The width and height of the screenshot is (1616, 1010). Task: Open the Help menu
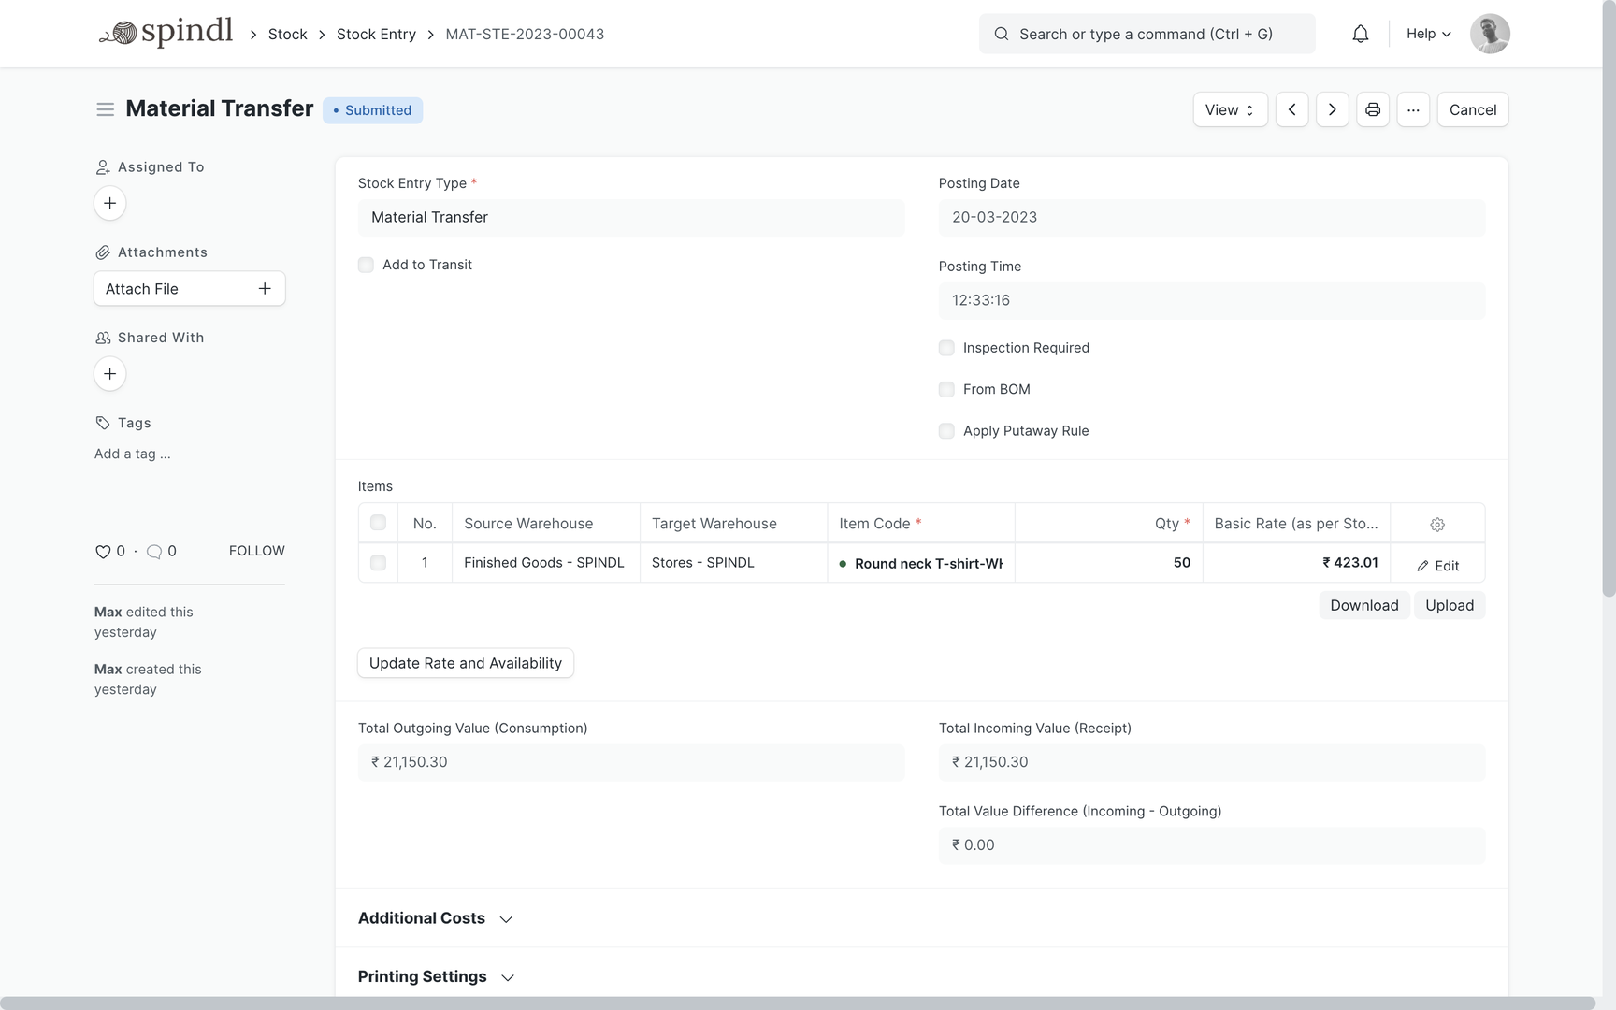coord(1428,34)
